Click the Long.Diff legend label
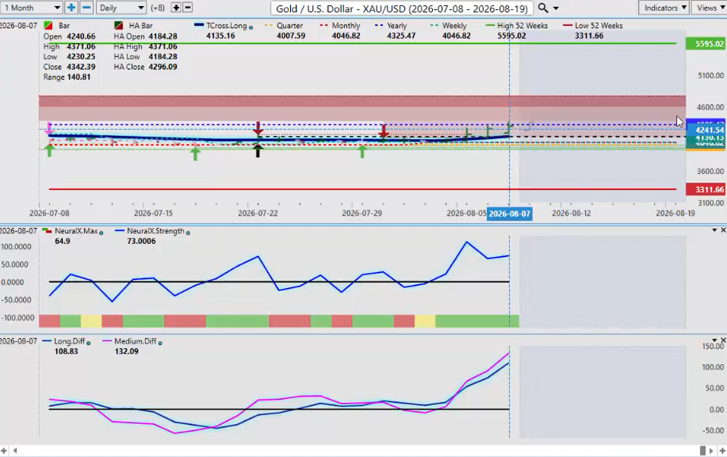The image size is (727, 457). coord(69,340)
